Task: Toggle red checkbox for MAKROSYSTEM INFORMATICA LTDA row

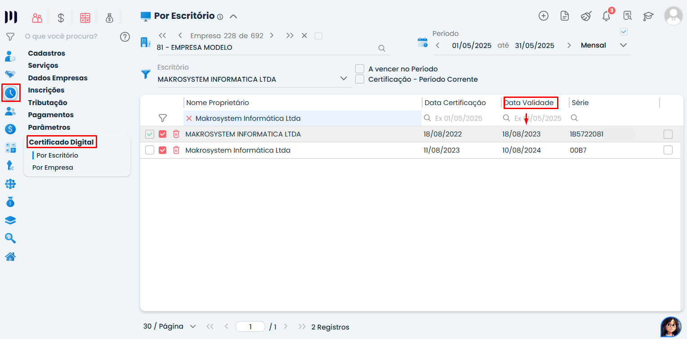Action: tap(163, 134)
